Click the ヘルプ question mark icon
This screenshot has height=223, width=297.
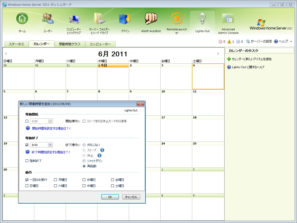coord(276,41)
